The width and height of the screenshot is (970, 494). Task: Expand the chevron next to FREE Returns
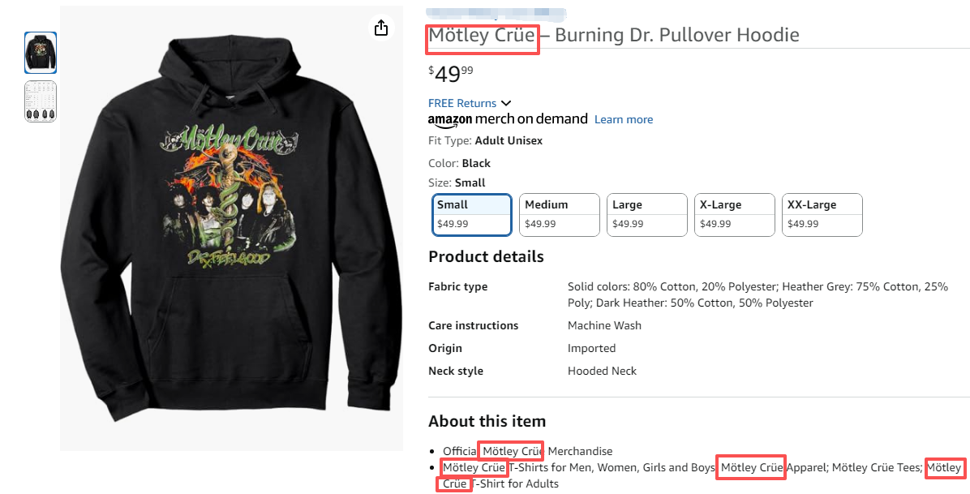click(506, 103)
